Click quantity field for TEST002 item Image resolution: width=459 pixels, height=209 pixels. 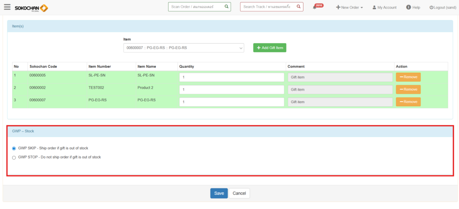(x=231, y=90)
